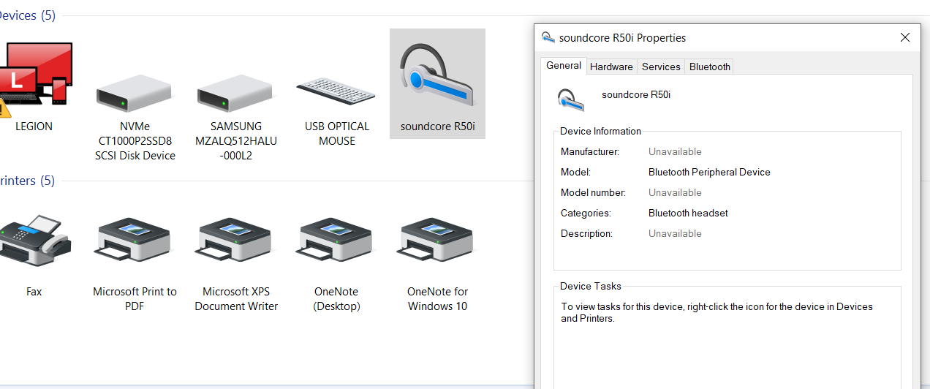Image resolution: width=930 pixels, height=389 pixels.
Task: Click the headset icon inside General tab
Action: [571, 99]
